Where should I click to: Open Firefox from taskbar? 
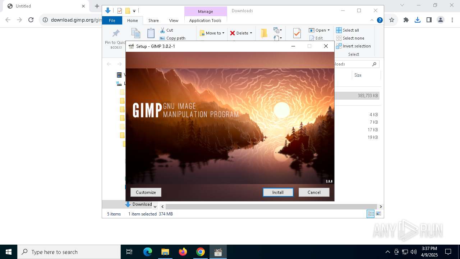[x=183, y=252]
